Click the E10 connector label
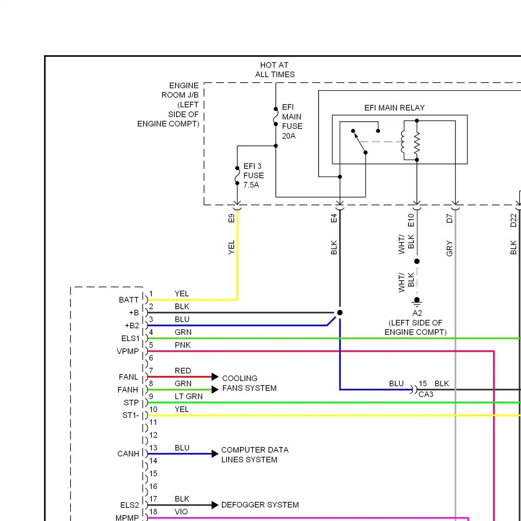Screen dimensions: 521x521 coord(411,220)
